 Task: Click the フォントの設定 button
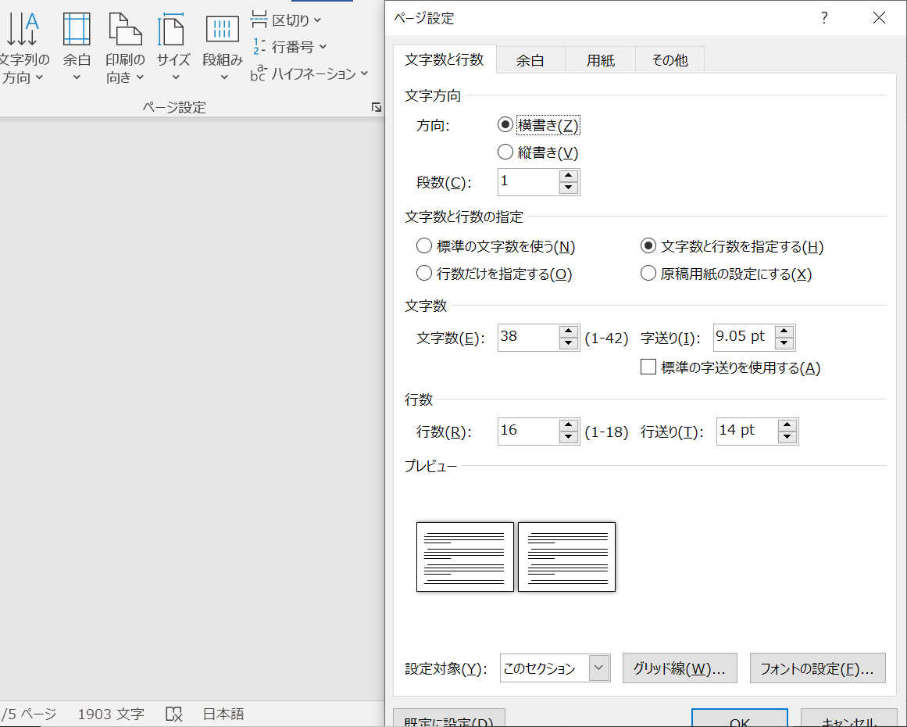click(817, 668)
